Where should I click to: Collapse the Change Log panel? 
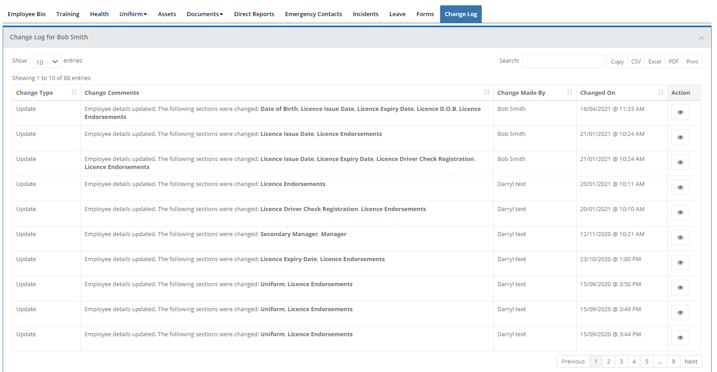pyautogui.click(x=701, y=38)
